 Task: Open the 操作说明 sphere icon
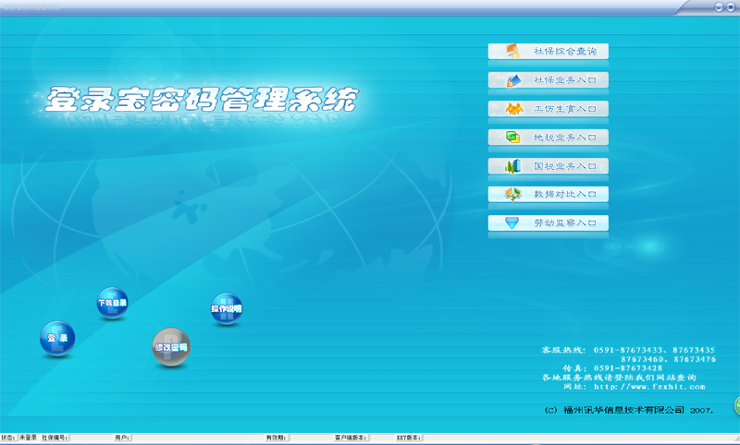227,309
